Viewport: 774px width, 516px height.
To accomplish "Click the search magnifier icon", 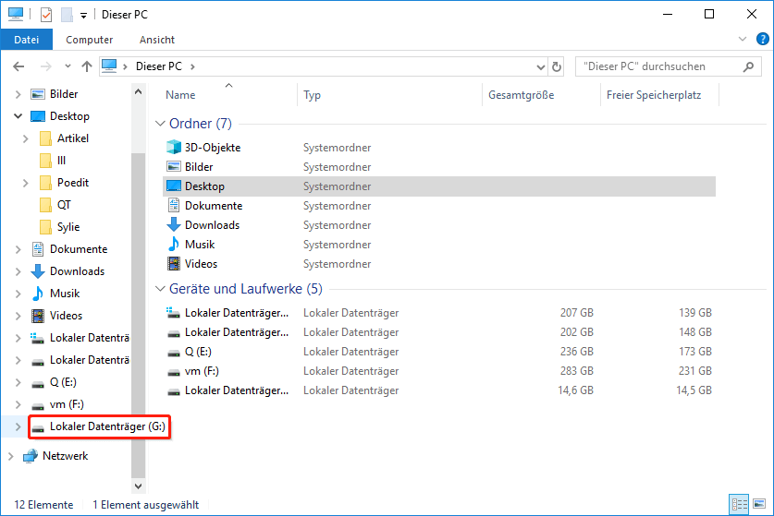I will 748,66.
